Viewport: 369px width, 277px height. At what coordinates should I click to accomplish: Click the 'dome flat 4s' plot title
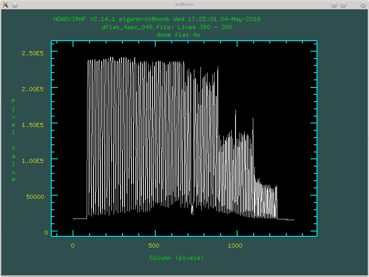click(178, 35)
